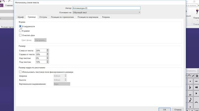Click the OK button
The height and width of the screenshot is (111, 199).
(164, 109)
